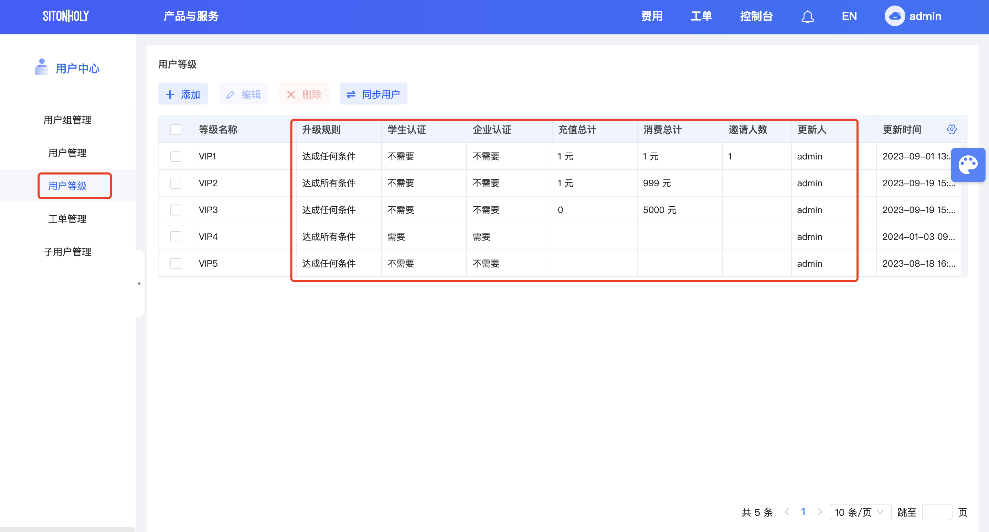Click the User Center person icon
This screenshot has width=989, height=532.
[41, 67]
